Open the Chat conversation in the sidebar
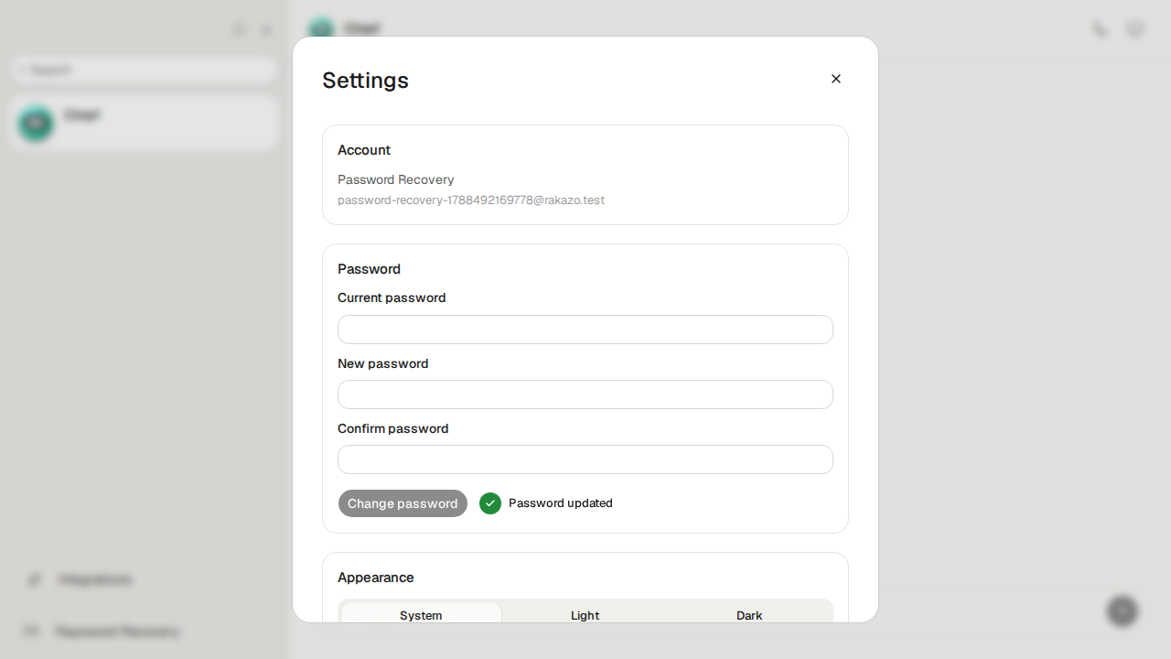1171x659 pixels. (x=145, y=123)
